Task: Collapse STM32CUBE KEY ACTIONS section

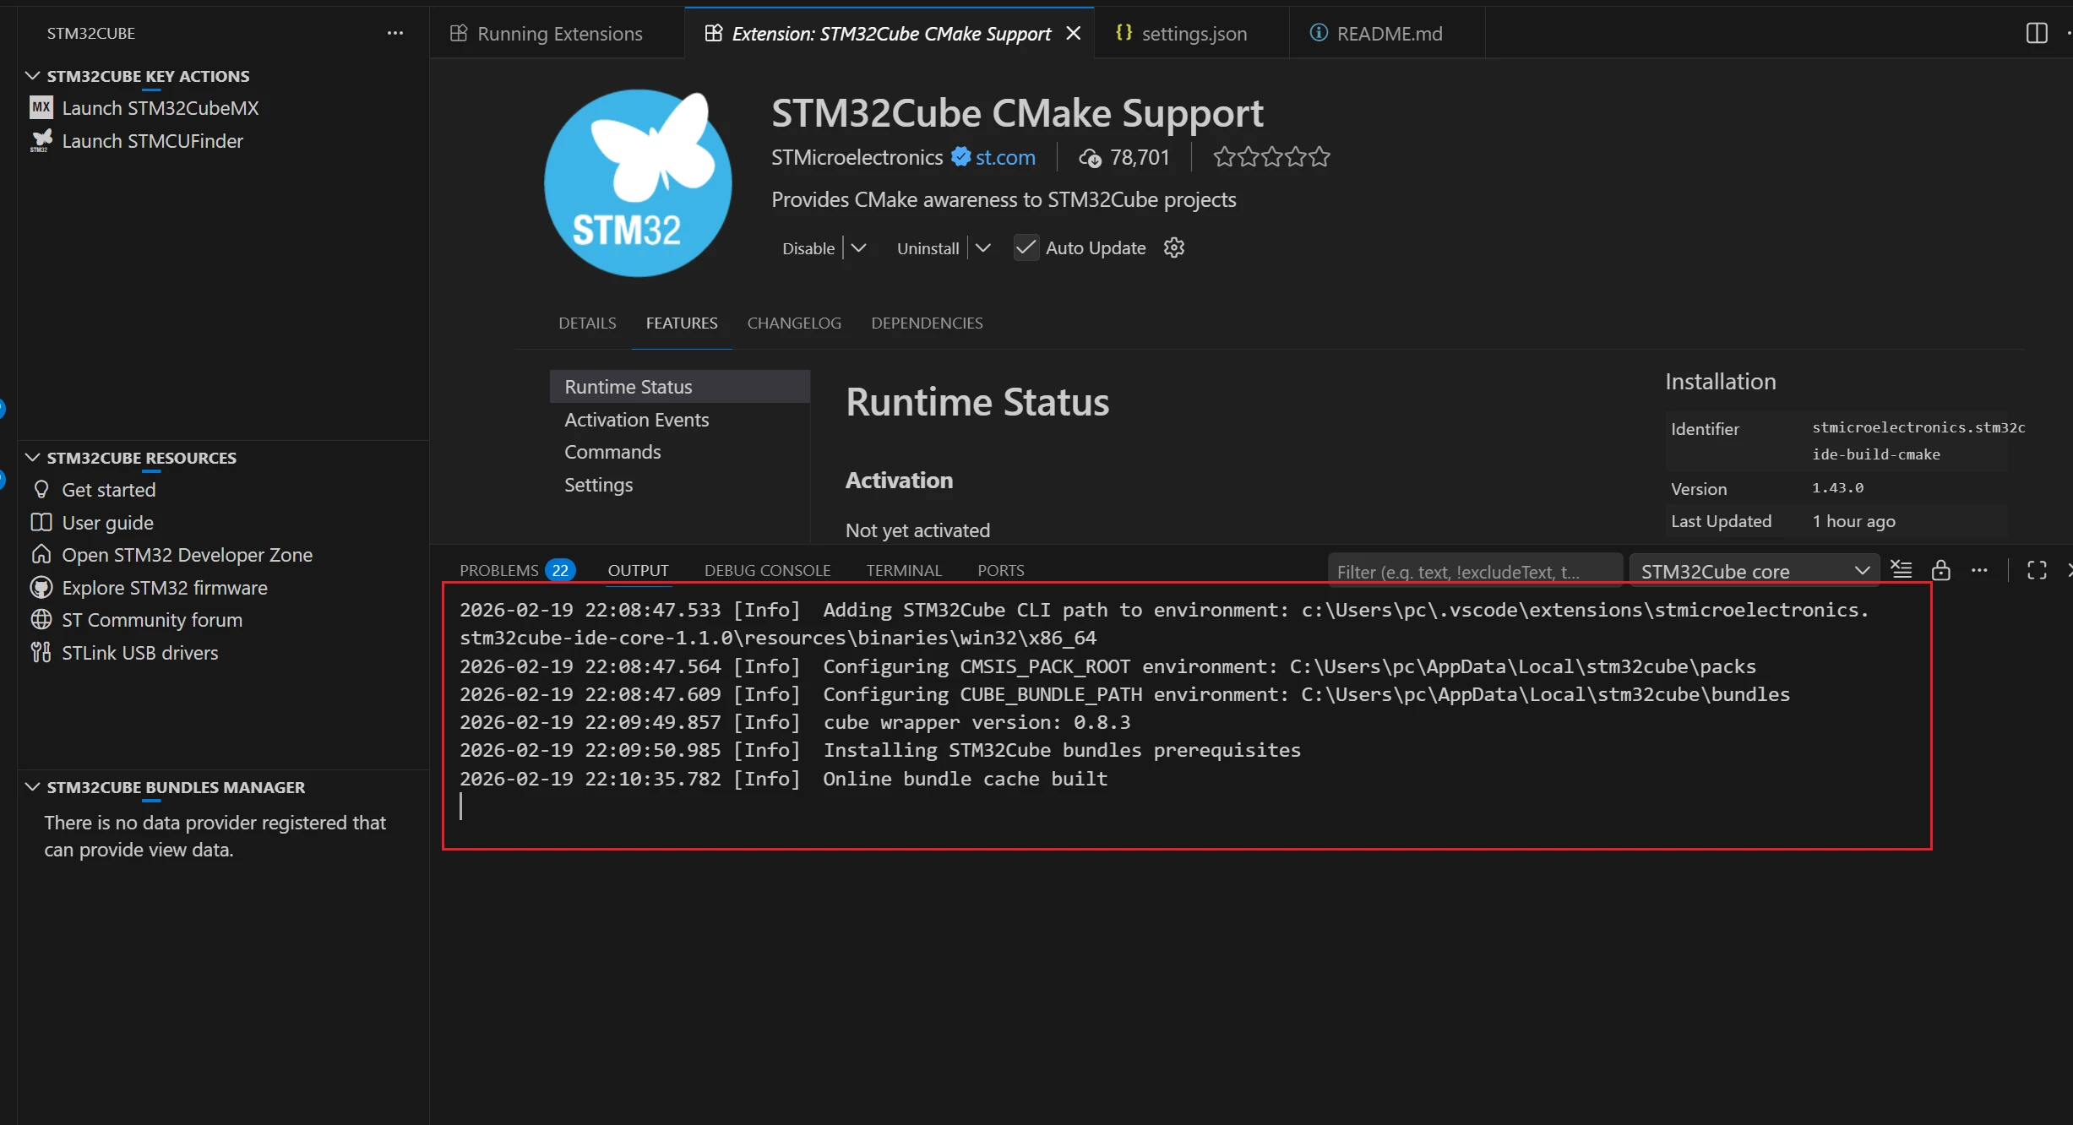Action: pyautogui.click(x=33, y=76)
